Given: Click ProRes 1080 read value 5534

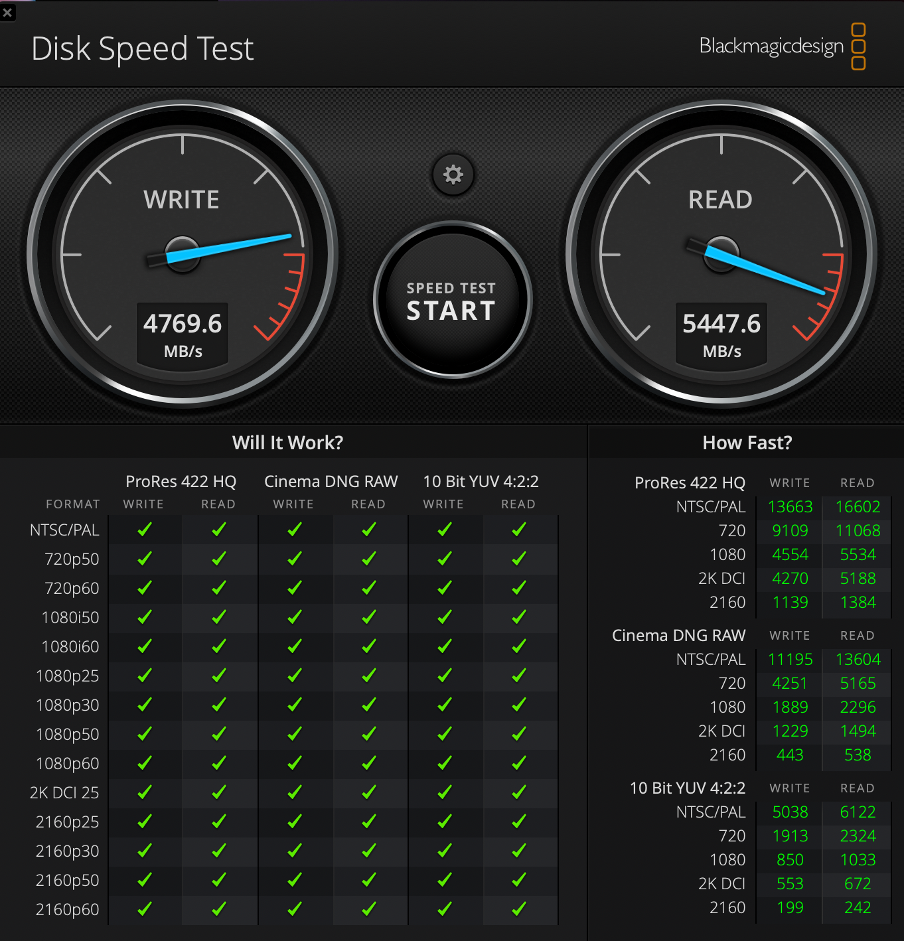Looking at the screenshot, I should 858,555.
